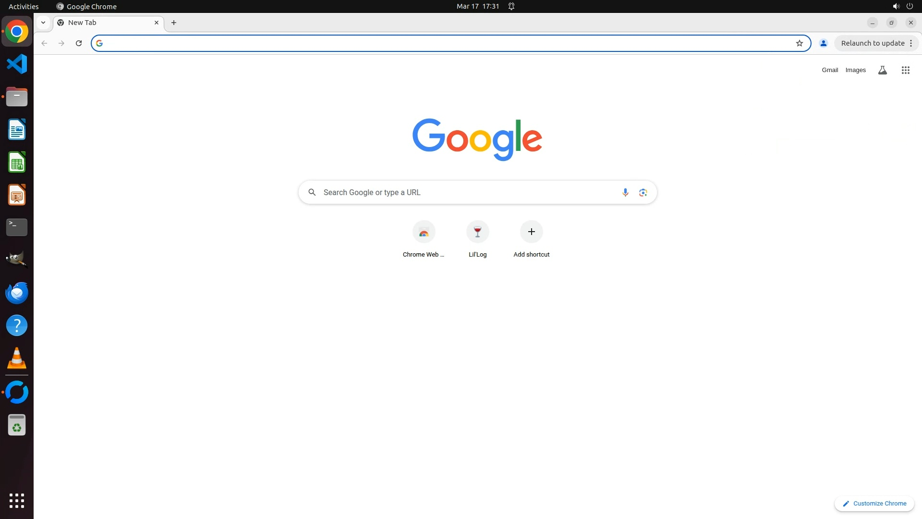Open the Chrome Web Store shortcut

tap(424, 233)
